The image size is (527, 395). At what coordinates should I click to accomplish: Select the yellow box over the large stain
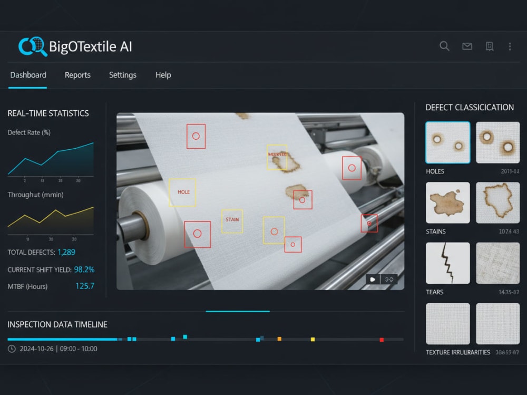pyautogui.click(x=277, y=157)
